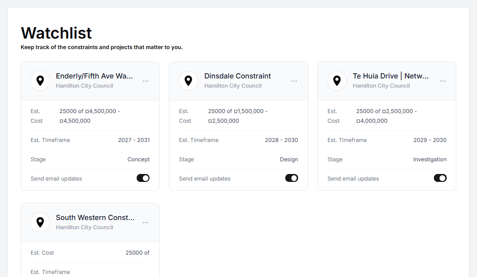Click the South Western Constraint pin icon

point(40,222)
